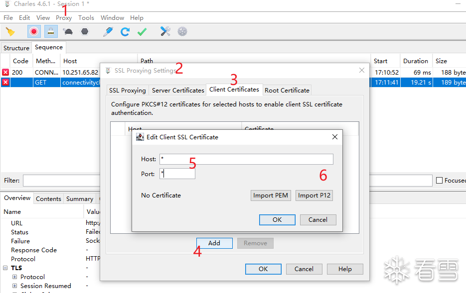The height and width of the screenshot is (293, 466).
Task: Toggle SSL Proxying lock icon in toolbar
Action: (x=51, y=31)
